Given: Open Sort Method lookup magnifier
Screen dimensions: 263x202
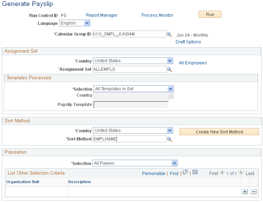Looking at the screenshot, I should coord(170,139).
